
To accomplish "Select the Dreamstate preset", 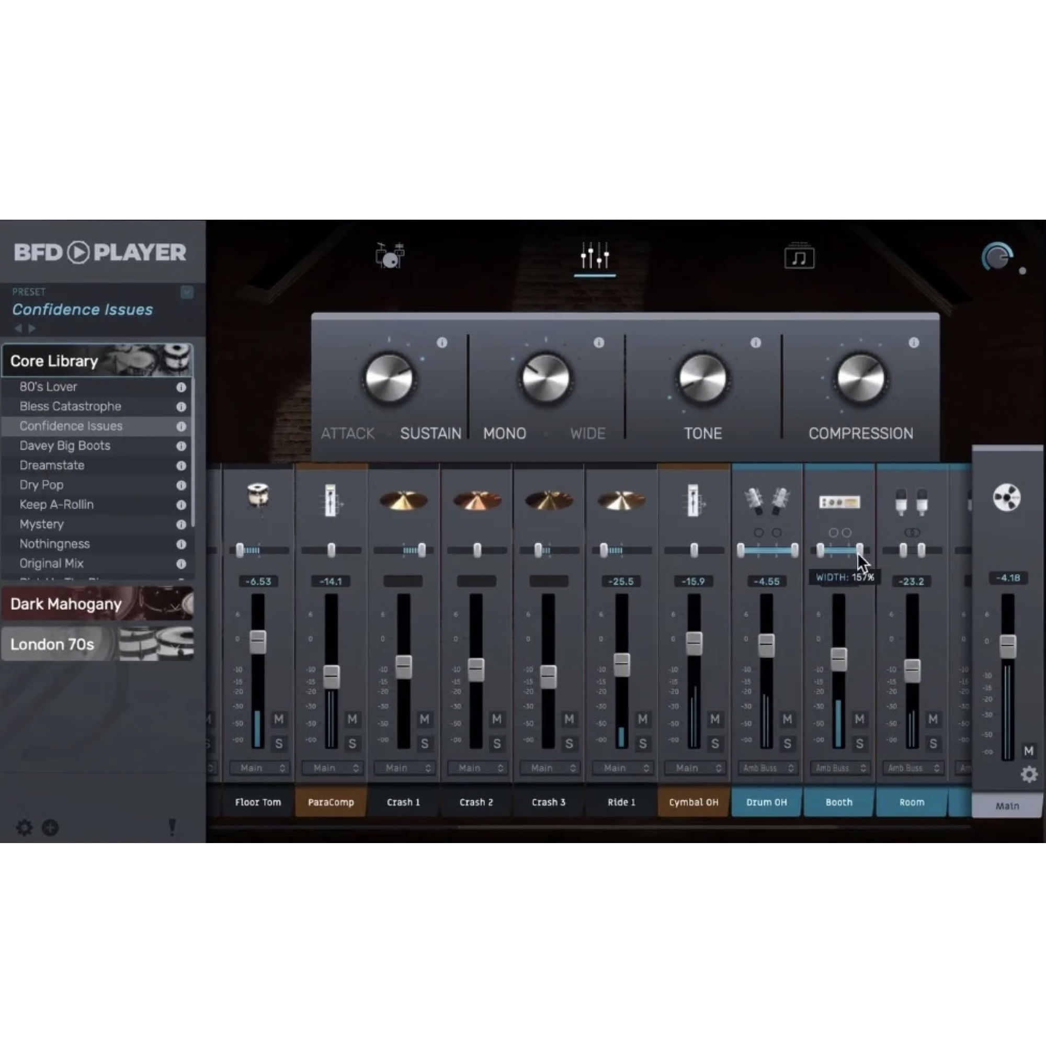I will [52, 465].
